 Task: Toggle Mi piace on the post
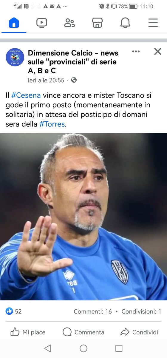coord(28,332)
